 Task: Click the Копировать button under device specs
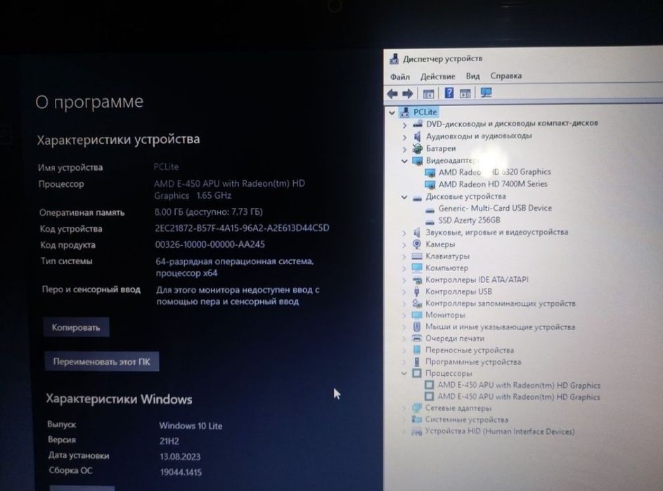(76, 327)
